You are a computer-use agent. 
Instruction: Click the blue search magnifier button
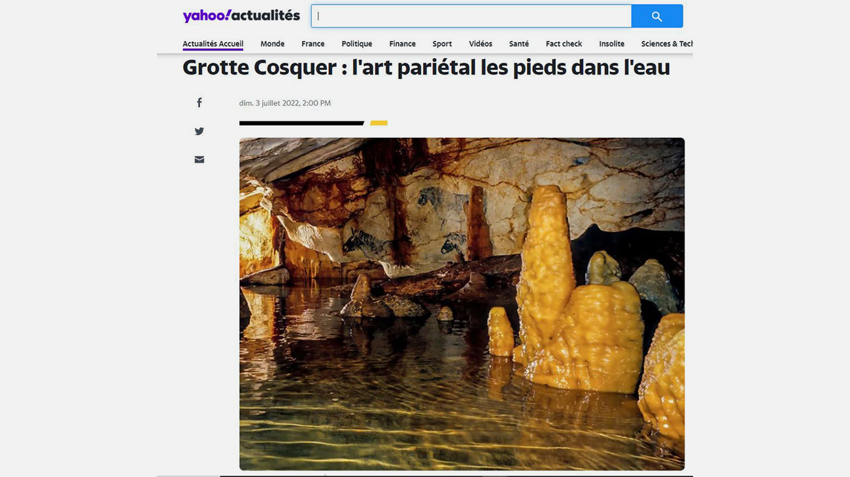[x=657, y=16]
